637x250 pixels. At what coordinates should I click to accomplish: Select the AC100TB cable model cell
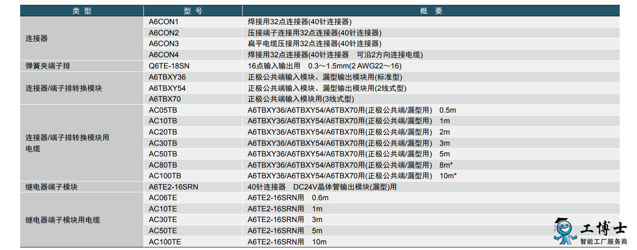point(193,176)
